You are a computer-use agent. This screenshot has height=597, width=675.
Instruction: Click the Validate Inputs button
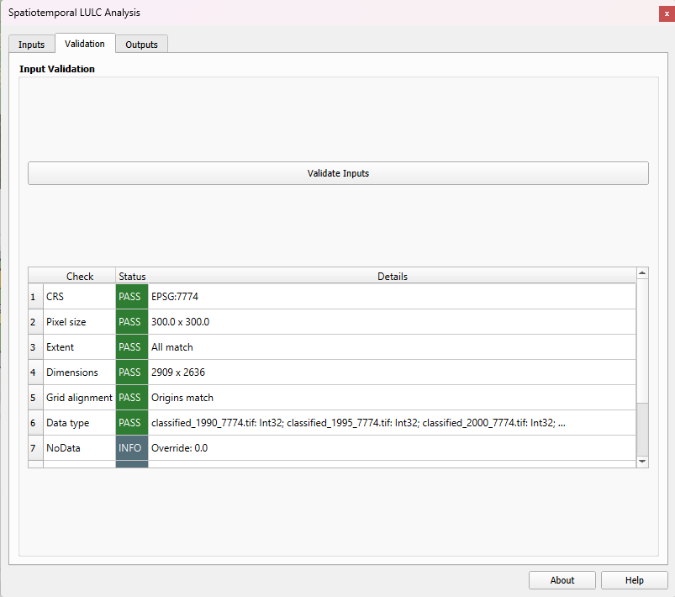coord(337,172)
